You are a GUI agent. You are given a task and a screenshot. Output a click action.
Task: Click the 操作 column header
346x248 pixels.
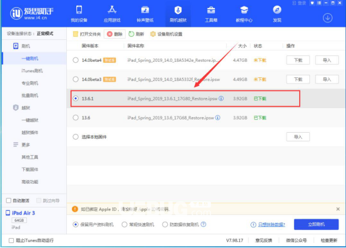(x=290, y=46)
